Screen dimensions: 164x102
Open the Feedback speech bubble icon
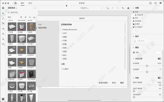coord(160,3)
